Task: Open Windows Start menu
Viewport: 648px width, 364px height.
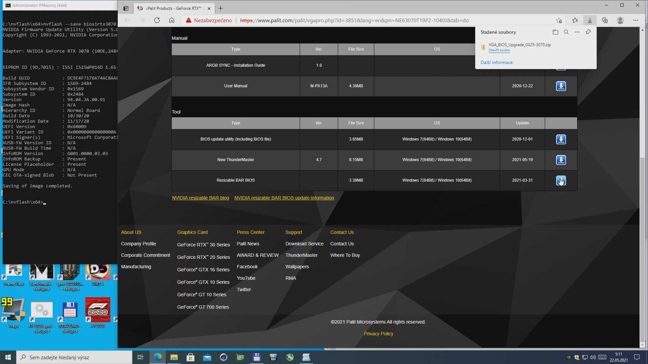Action: click(8, 357)
